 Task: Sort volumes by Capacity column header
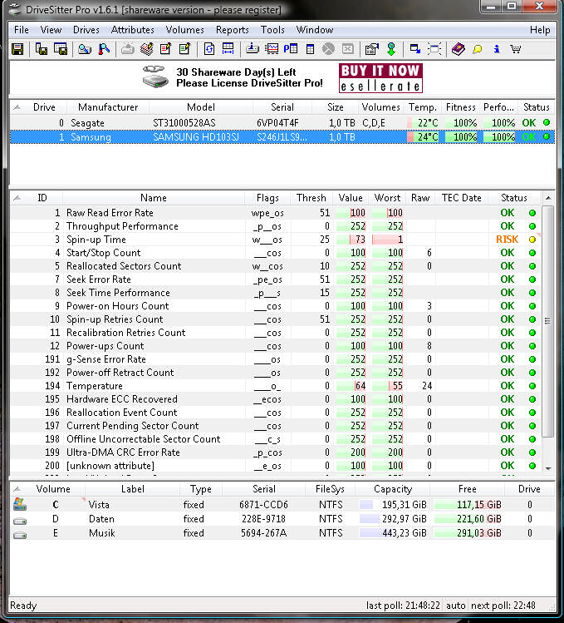coord(393,489)
